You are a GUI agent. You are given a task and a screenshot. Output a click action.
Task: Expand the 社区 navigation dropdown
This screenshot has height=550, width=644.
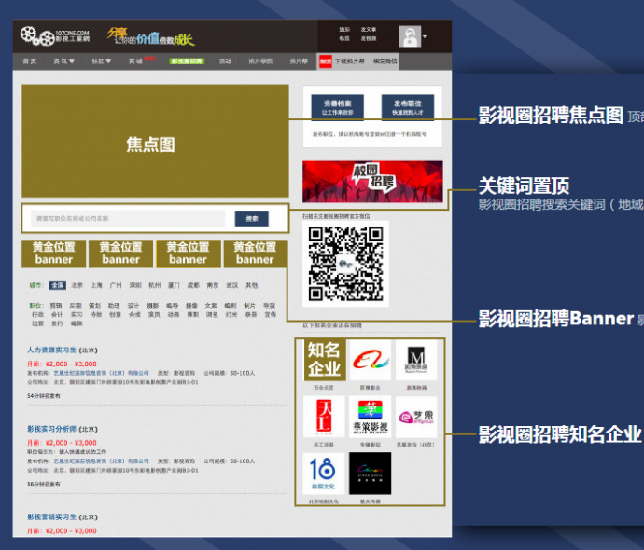pos(101,62)
